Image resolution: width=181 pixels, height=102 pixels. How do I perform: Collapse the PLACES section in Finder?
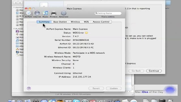tap(14, 29)
